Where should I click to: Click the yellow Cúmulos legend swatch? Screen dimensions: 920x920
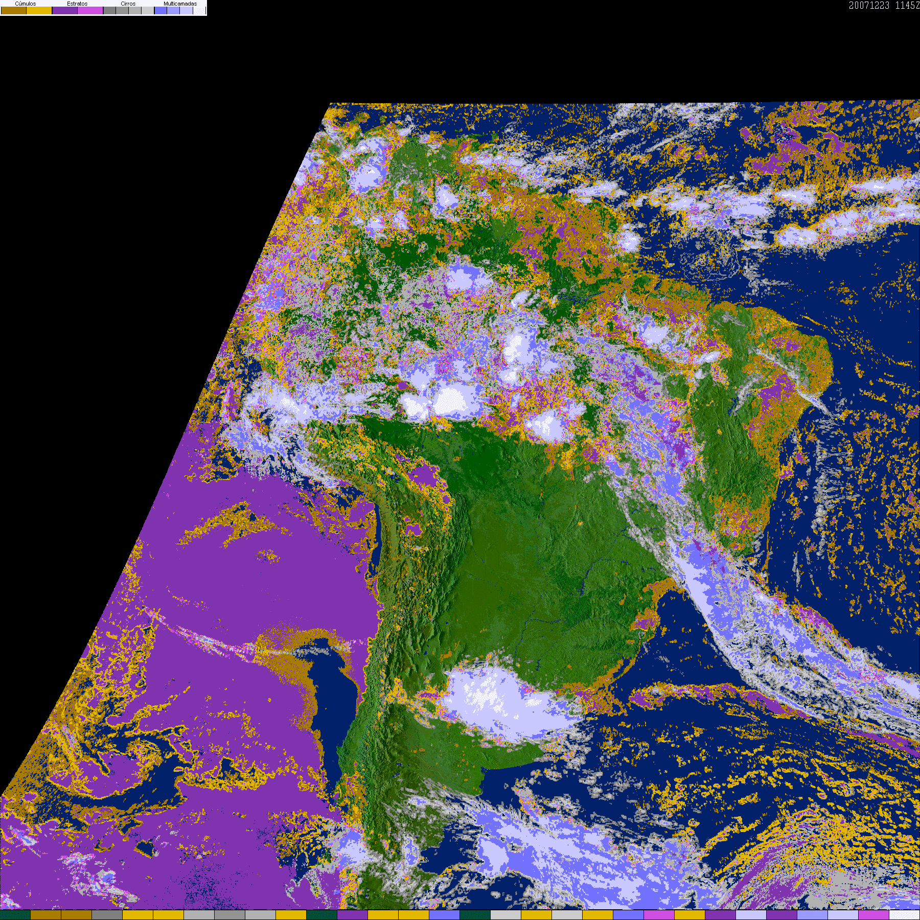tap(39, 10)
